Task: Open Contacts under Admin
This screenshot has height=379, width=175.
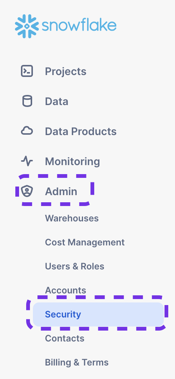Action: tap(65, 338)
